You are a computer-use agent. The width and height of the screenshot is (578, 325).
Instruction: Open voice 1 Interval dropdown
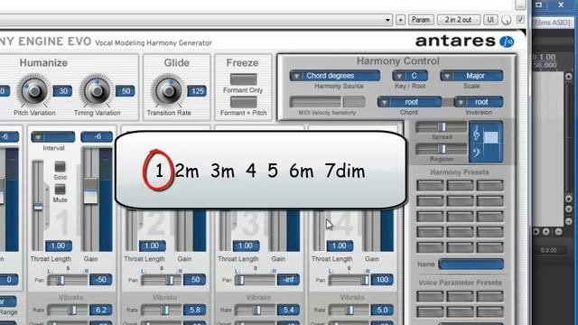point(53,137)
